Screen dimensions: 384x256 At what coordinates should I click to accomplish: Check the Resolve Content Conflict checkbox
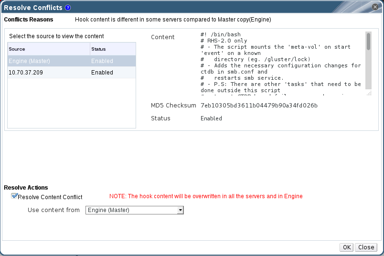[14, 196]
